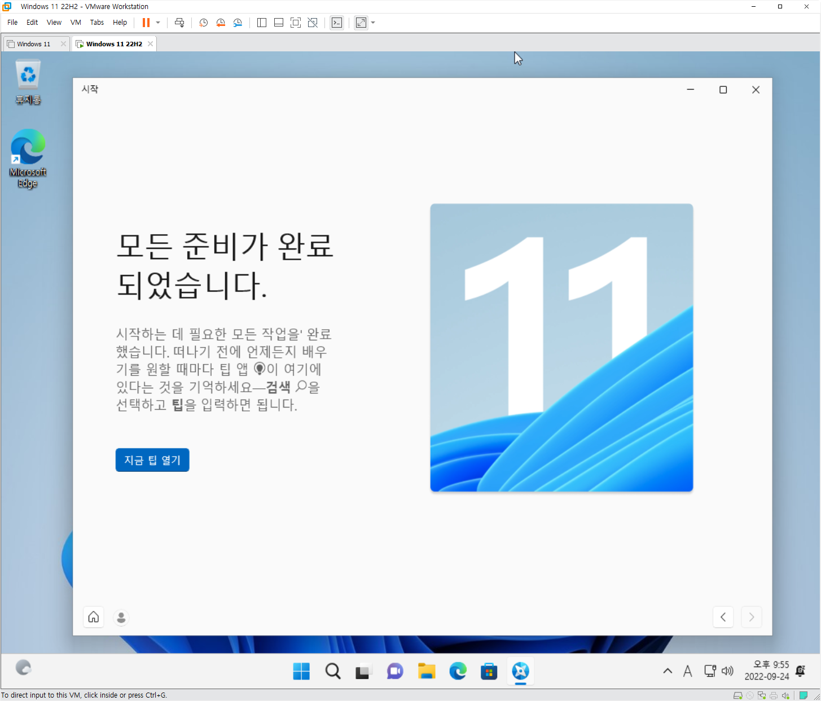Open the do-not-disturb notification bell
Screen dimensions: 821x701
pos(801,671)
